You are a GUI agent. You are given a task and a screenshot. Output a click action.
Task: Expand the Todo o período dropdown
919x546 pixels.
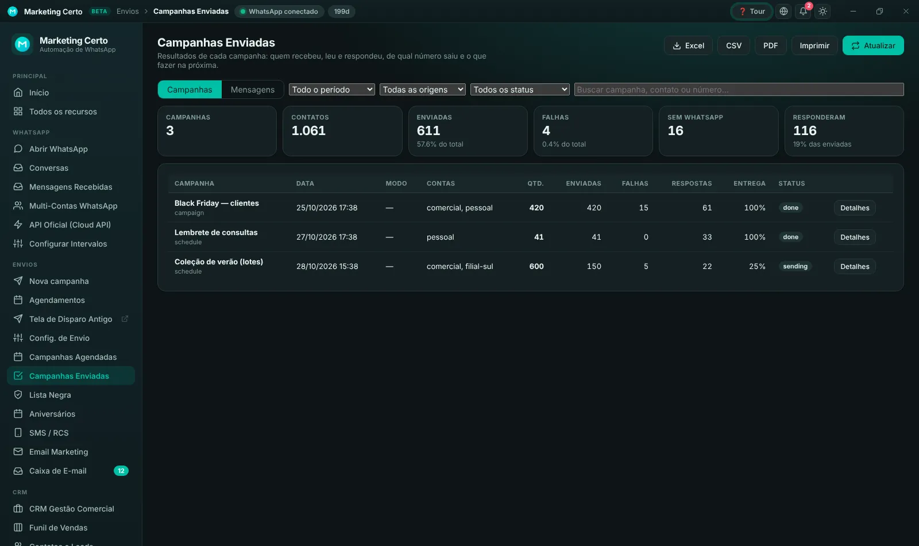(332, 90)
